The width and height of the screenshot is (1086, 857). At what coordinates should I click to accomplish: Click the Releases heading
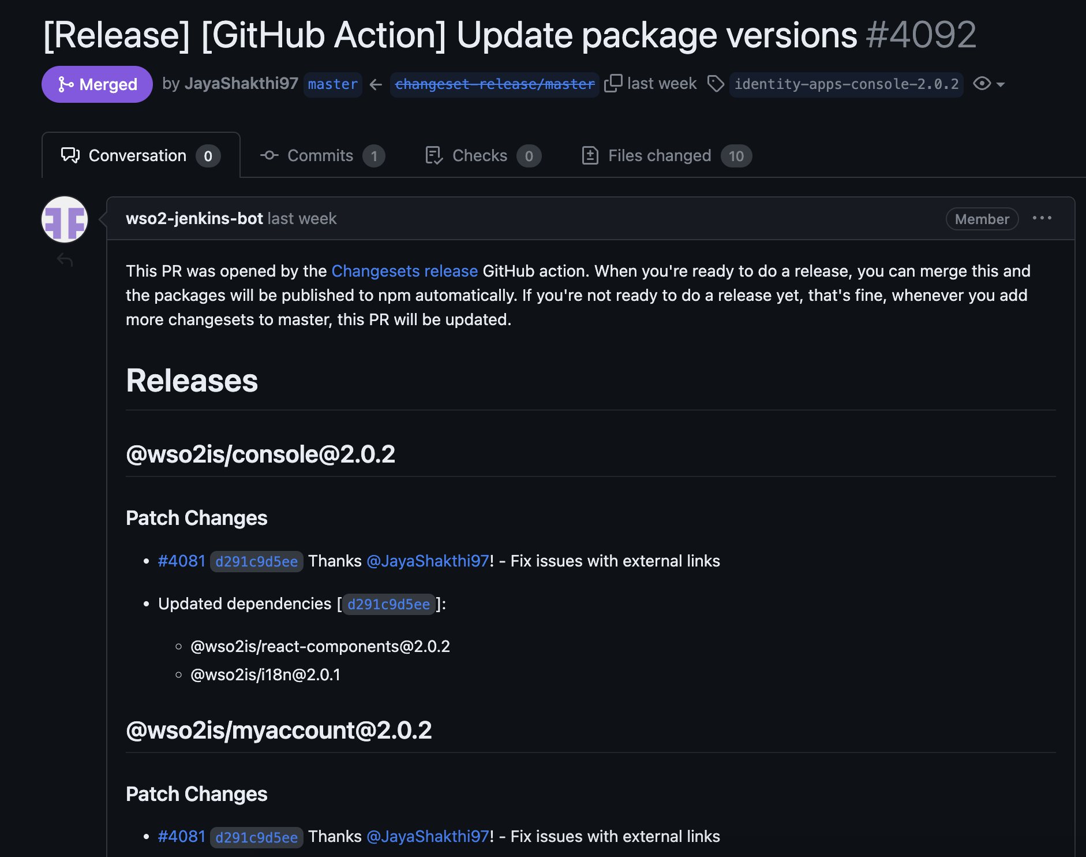point(192,381)
